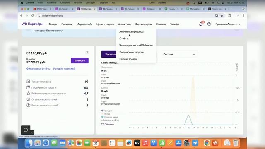265x149 pixels.
Task: Expand the Пронькин Алекс account dropdown
Action: [228, 24]
